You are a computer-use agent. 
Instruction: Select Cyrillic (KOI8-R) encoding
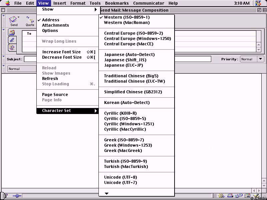(137, 113)
